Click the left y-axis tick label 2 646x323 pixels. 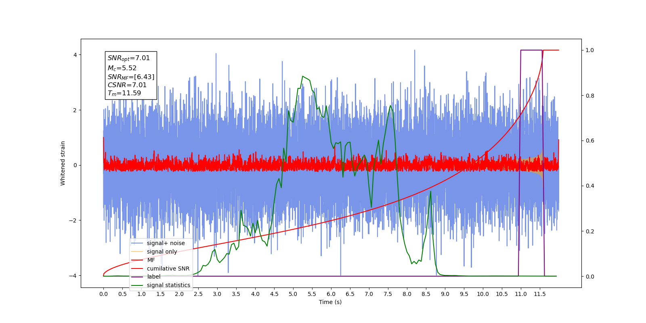coord(75,110)
